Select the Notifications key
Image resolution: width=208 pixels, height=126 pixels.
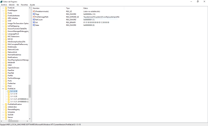coord(13,57)
